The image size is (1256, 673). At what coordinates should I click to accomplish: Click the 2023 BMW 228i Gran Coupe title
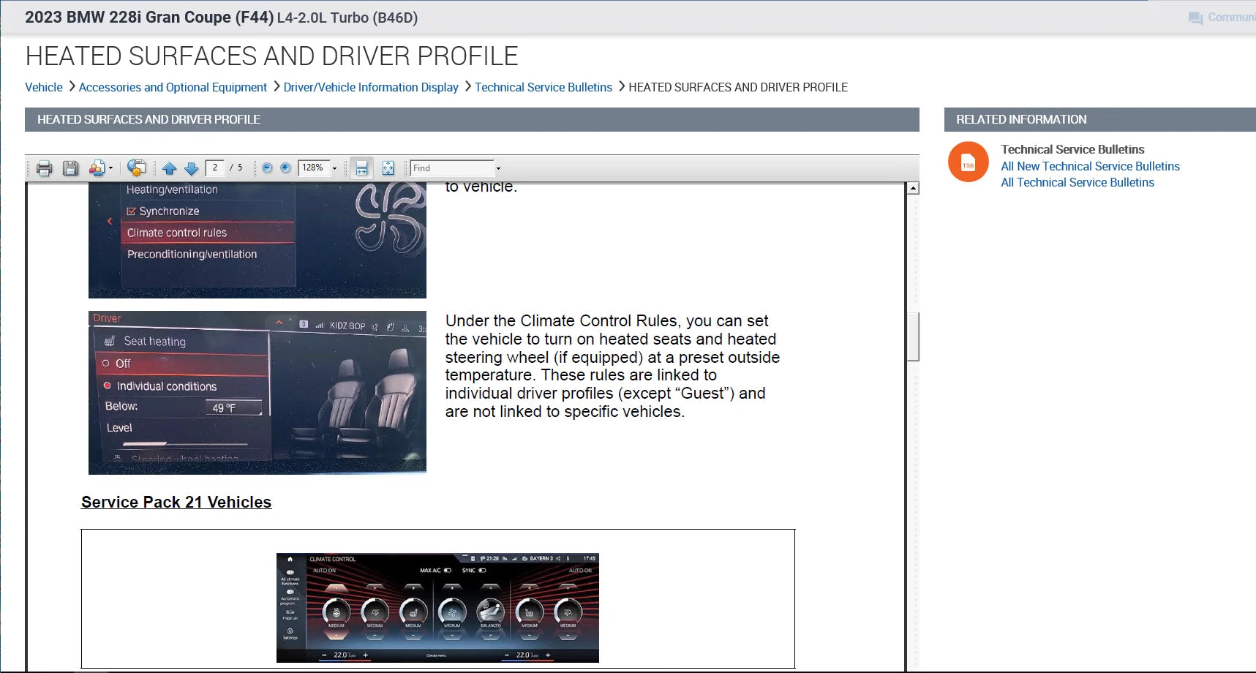click(222, 18)
